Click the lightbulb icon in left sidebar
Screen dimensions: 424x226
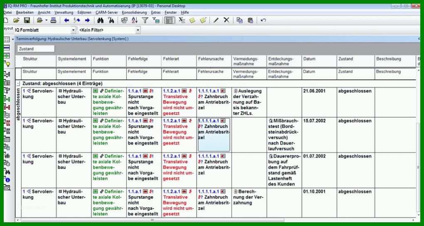7,64
